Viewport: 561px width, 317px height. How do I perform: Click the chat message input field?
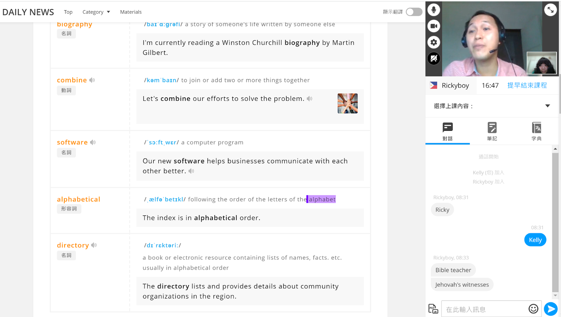486,309
